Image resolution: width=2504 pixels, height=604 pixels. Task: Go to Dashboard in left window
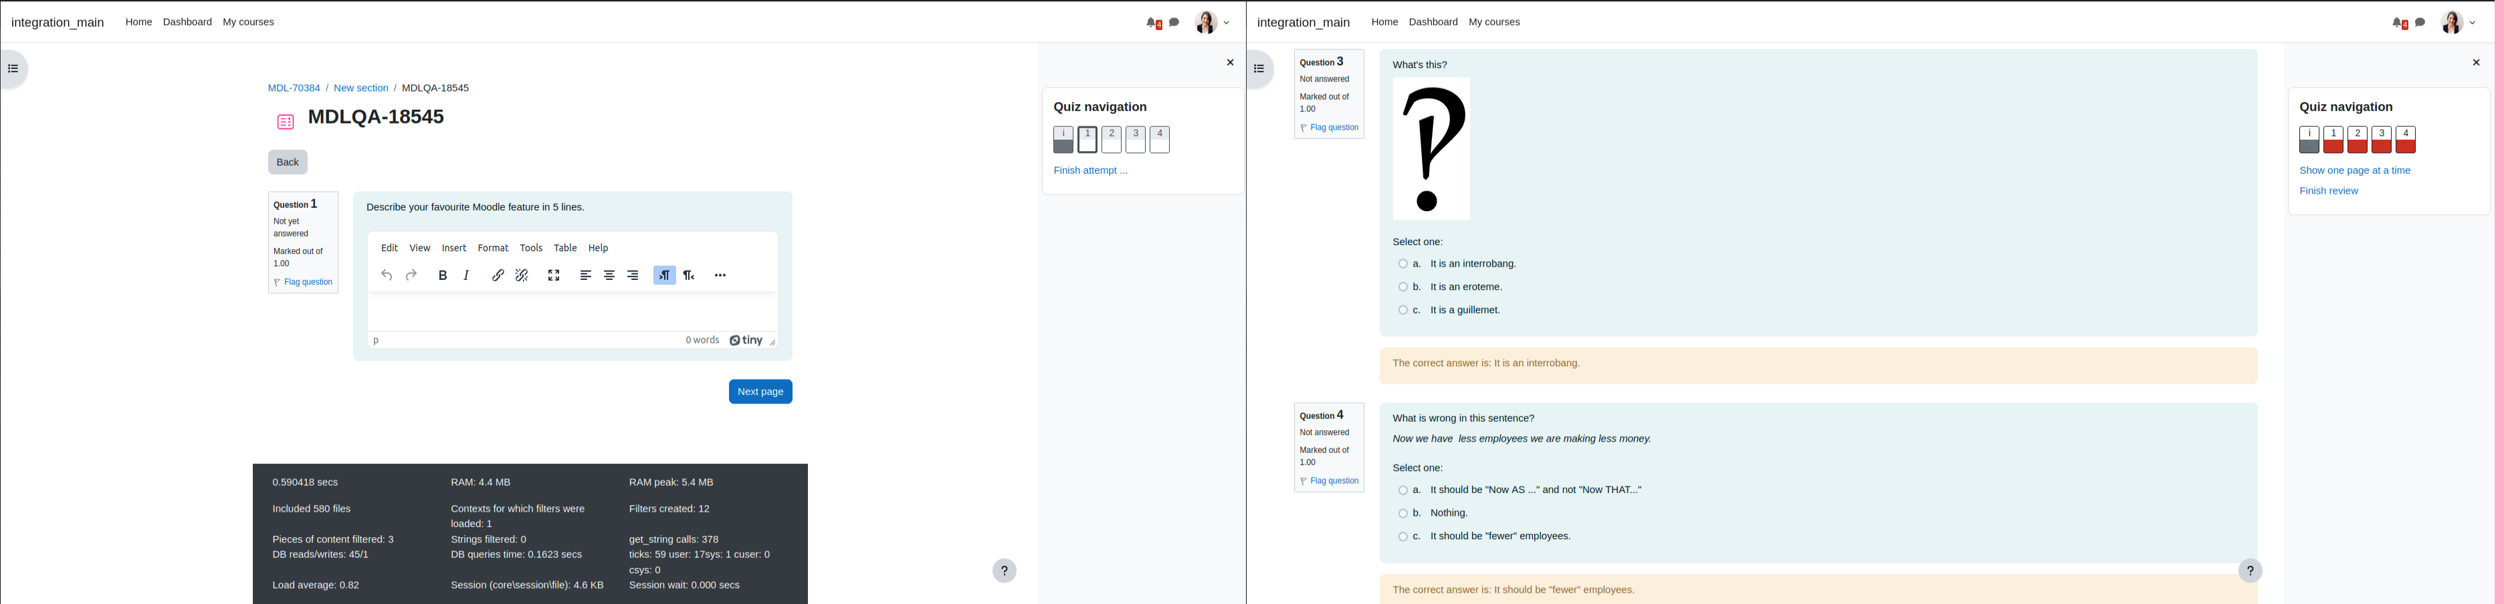[x=188, y=22]
